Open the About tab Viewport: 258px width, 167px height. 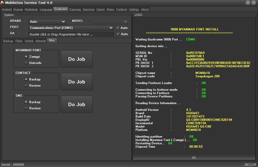point(145,10)
